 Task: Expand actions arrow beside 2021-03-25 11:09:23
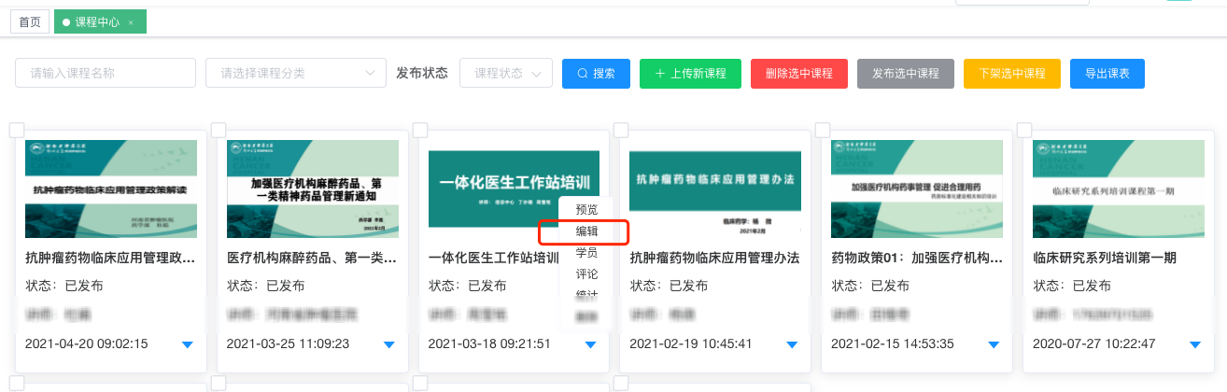[389, 344]
